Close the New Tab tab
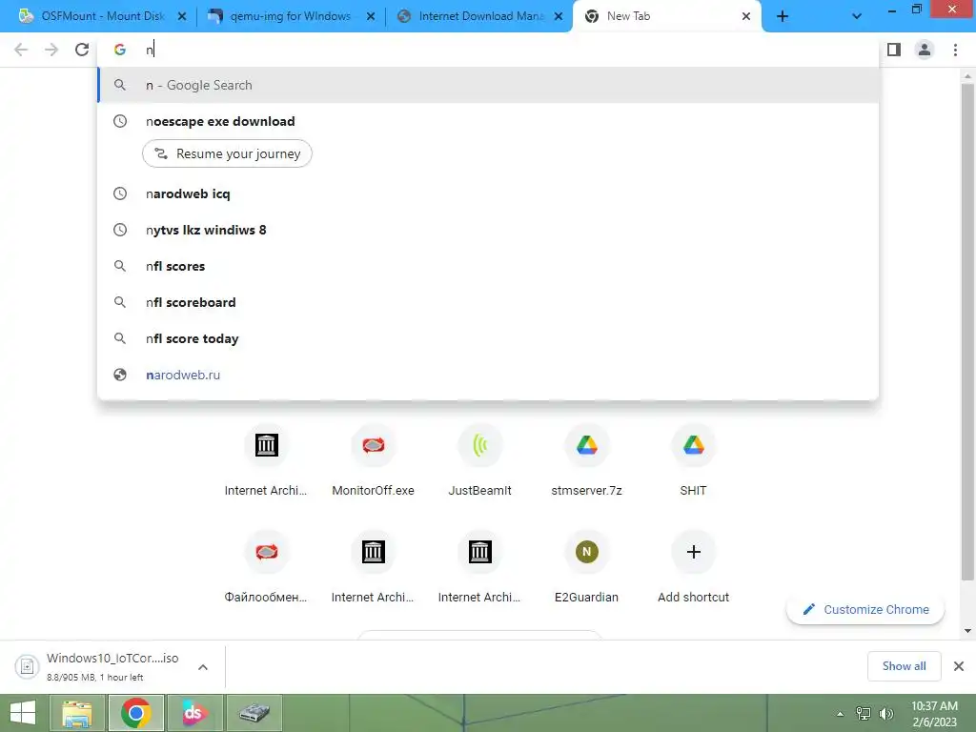Screen dimensions: 976x732 point(745,16)
